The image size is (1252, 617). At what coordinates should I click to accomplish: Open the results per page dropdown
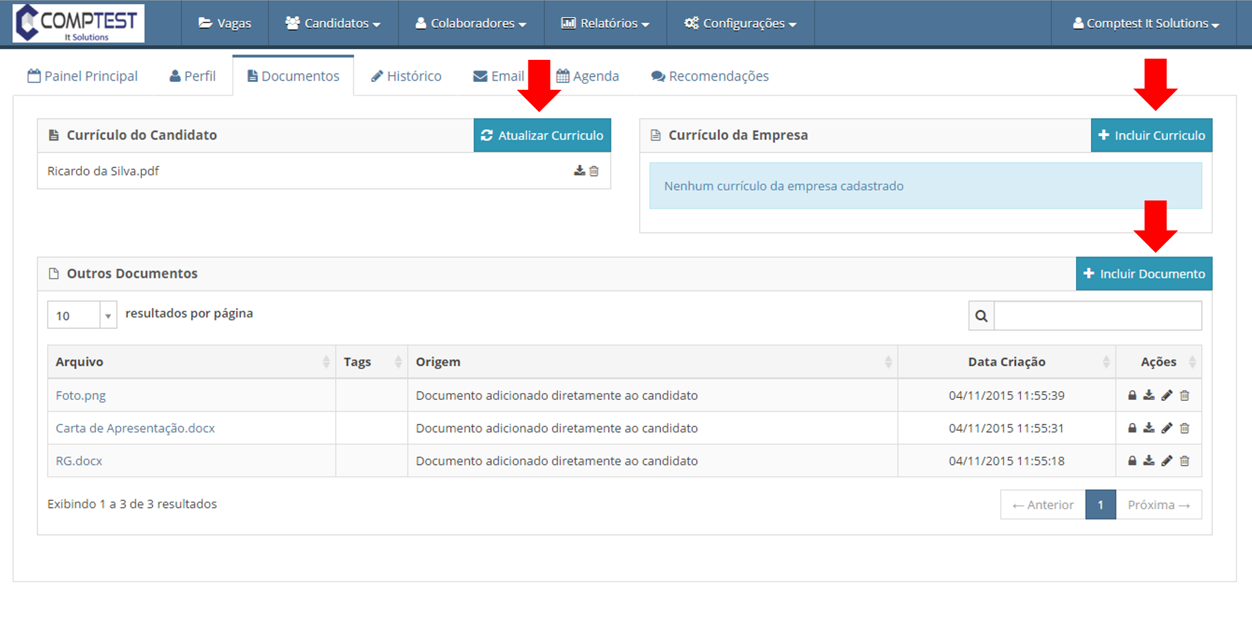[82, 315]
